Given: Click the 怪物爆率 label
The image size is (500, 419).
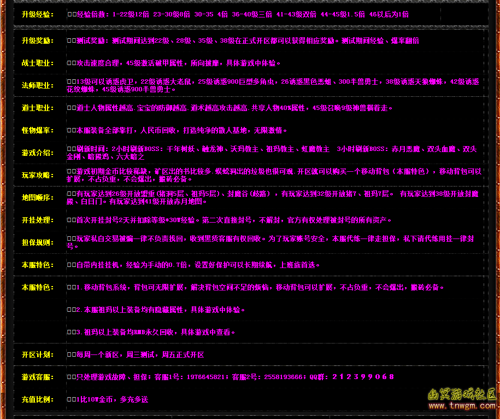Looking at the screenshot, I should click(x=38, y=130).
